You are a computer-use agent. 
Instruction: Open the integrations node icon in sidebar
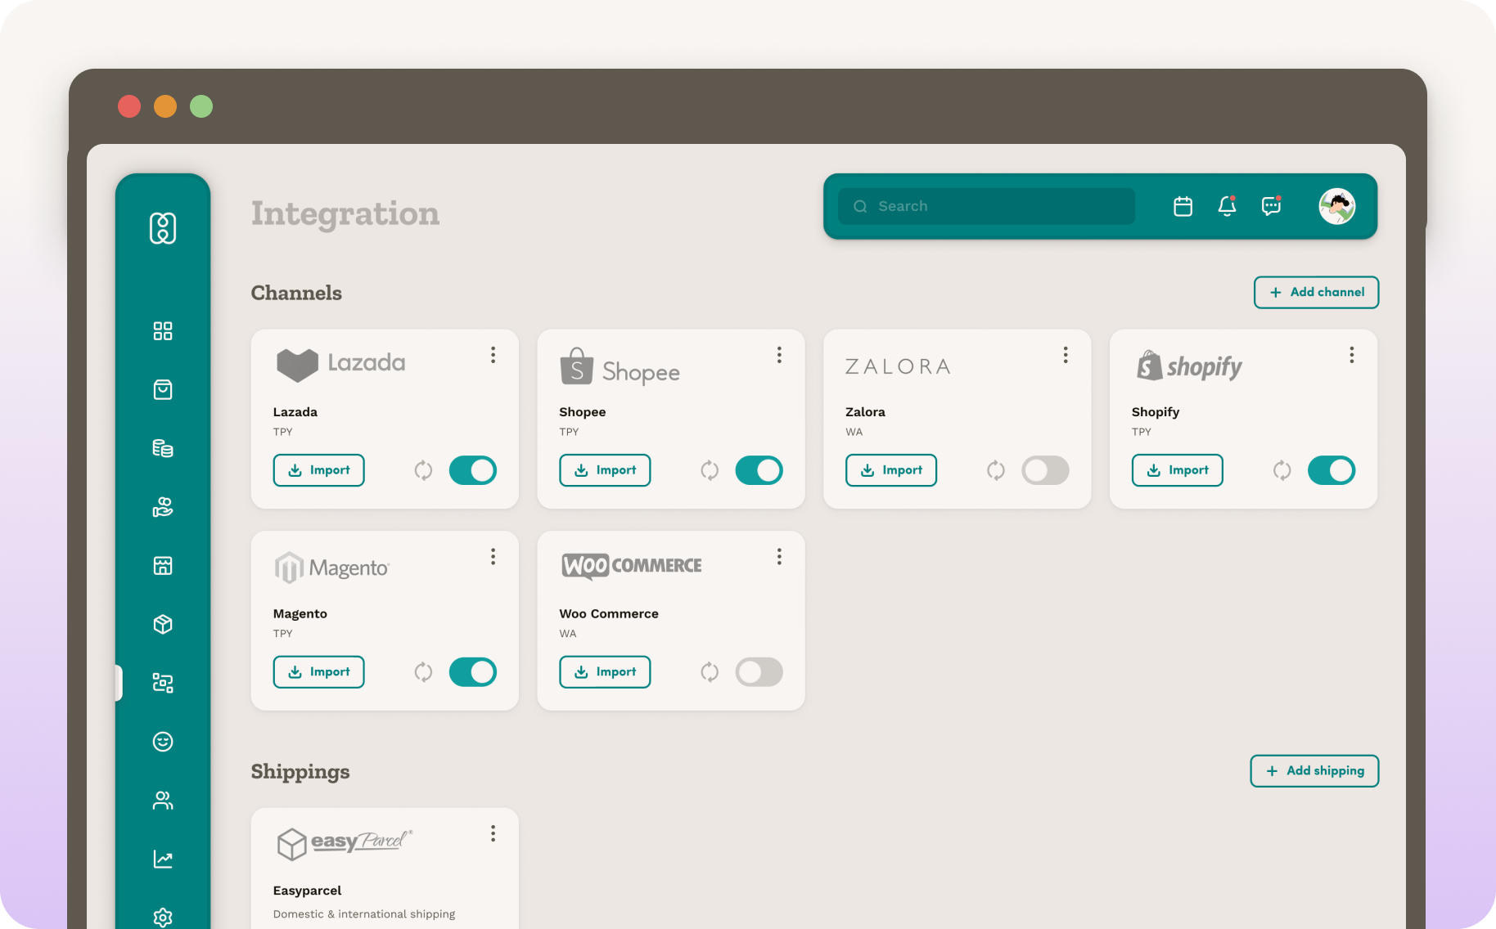tap(163, 682)
